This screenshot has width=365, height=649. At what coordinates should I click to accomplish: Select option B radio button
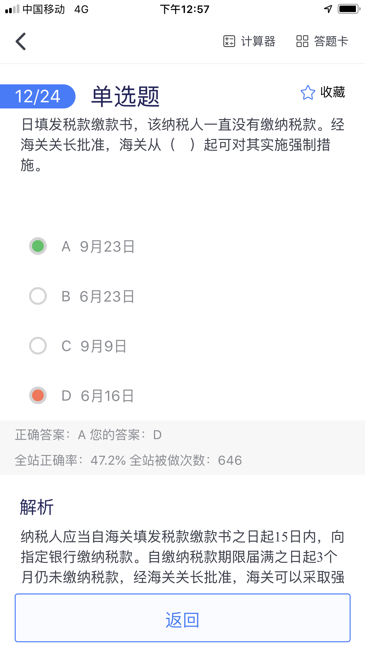38,296
